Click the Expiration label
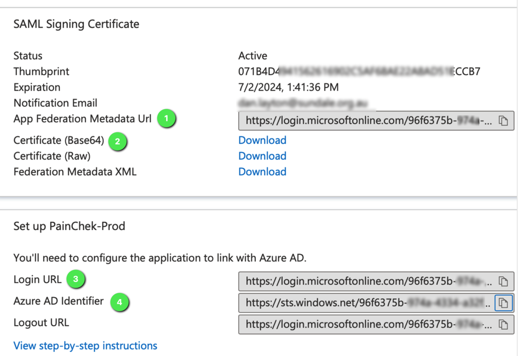The image size is (518, 356). (37, 87)
